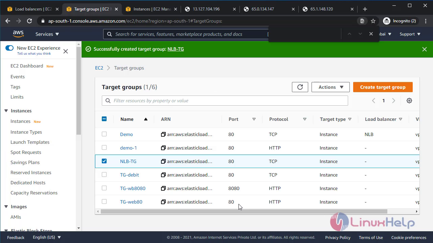Open Launch Templates in sidebar
433x243 pixels.
(x=30, y=142)
